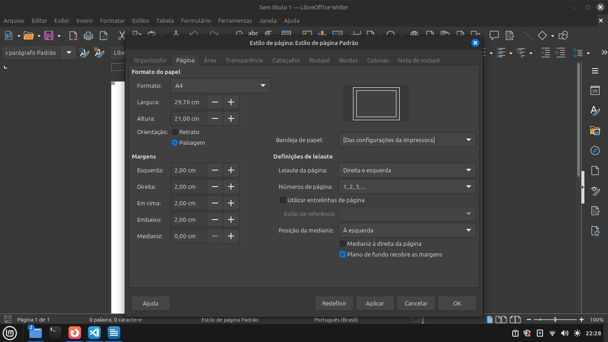Click the Save floppy disk icon
Screen dimensions: 608x342
49,36
